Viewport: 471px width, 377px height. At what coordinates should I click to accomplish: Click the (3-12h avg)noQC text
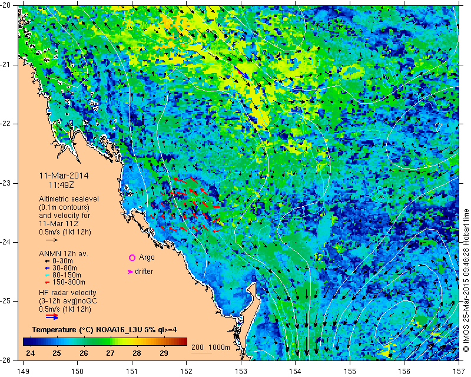[x=68, y=301]
